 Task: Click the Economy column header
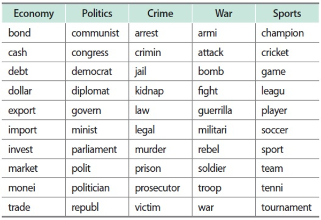[x=34, y=13]
